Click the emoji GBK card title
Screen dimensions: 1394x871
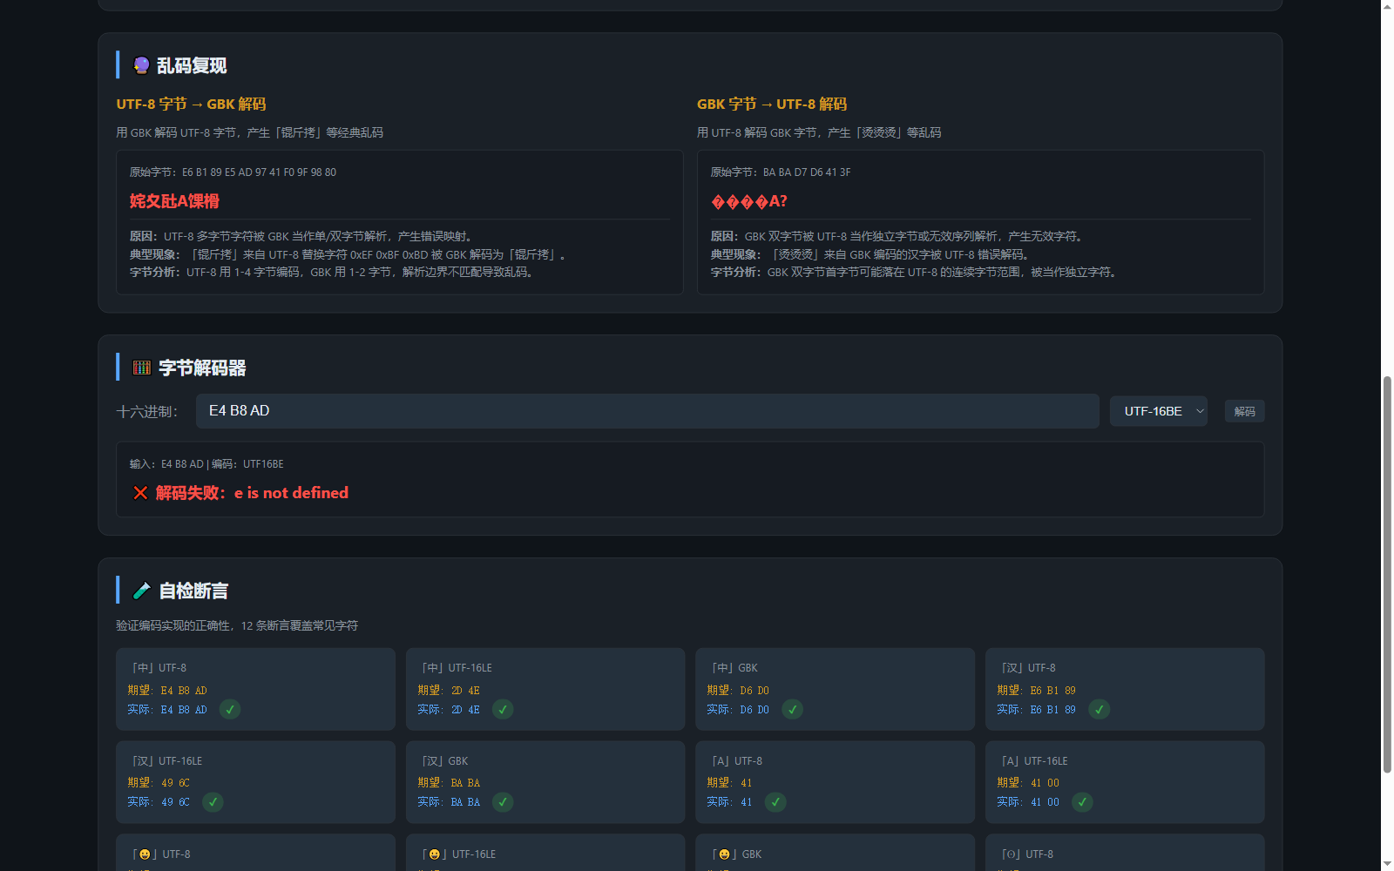coord(737,854)
